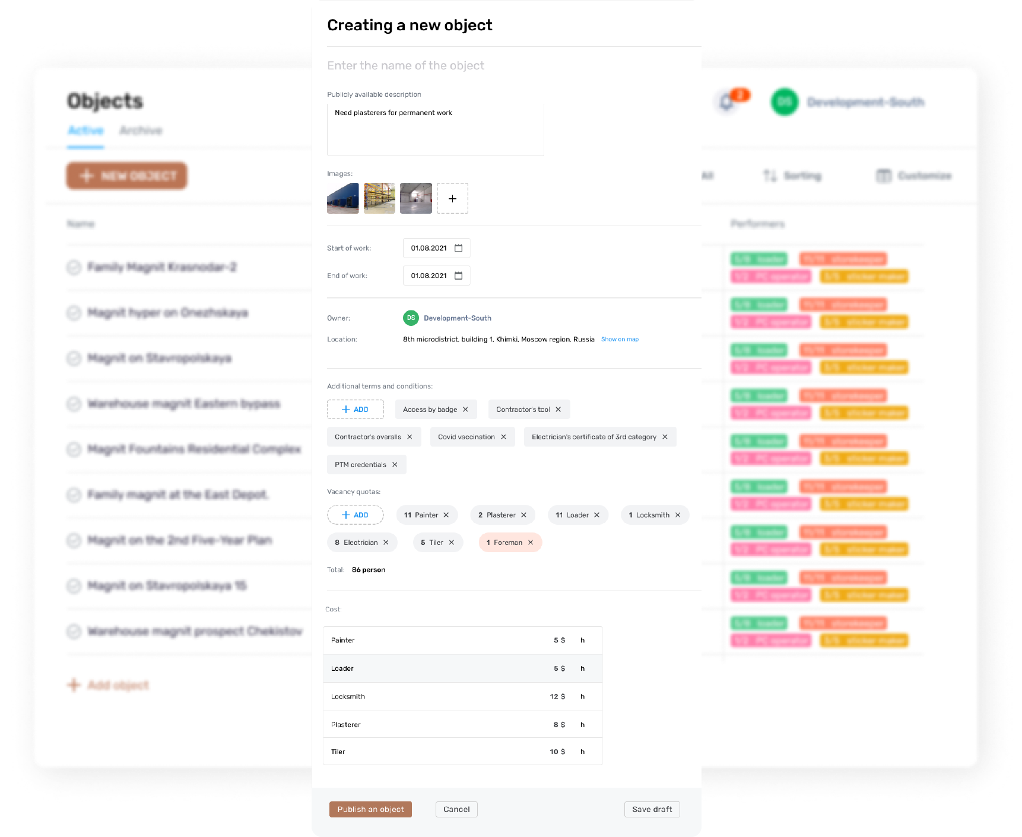Add a new vacancy quota
Viewport: 1022px width, 837px height.
(x=355, y=515)
